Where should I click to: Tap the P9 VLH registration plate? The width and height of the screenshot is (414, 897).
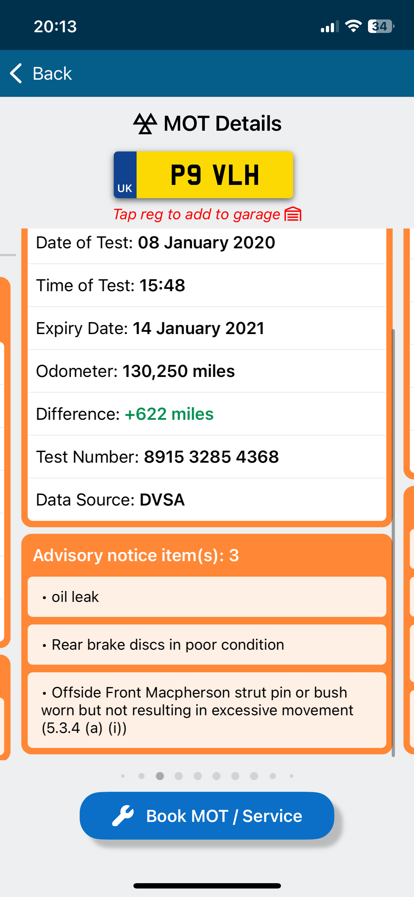(214, 175)
